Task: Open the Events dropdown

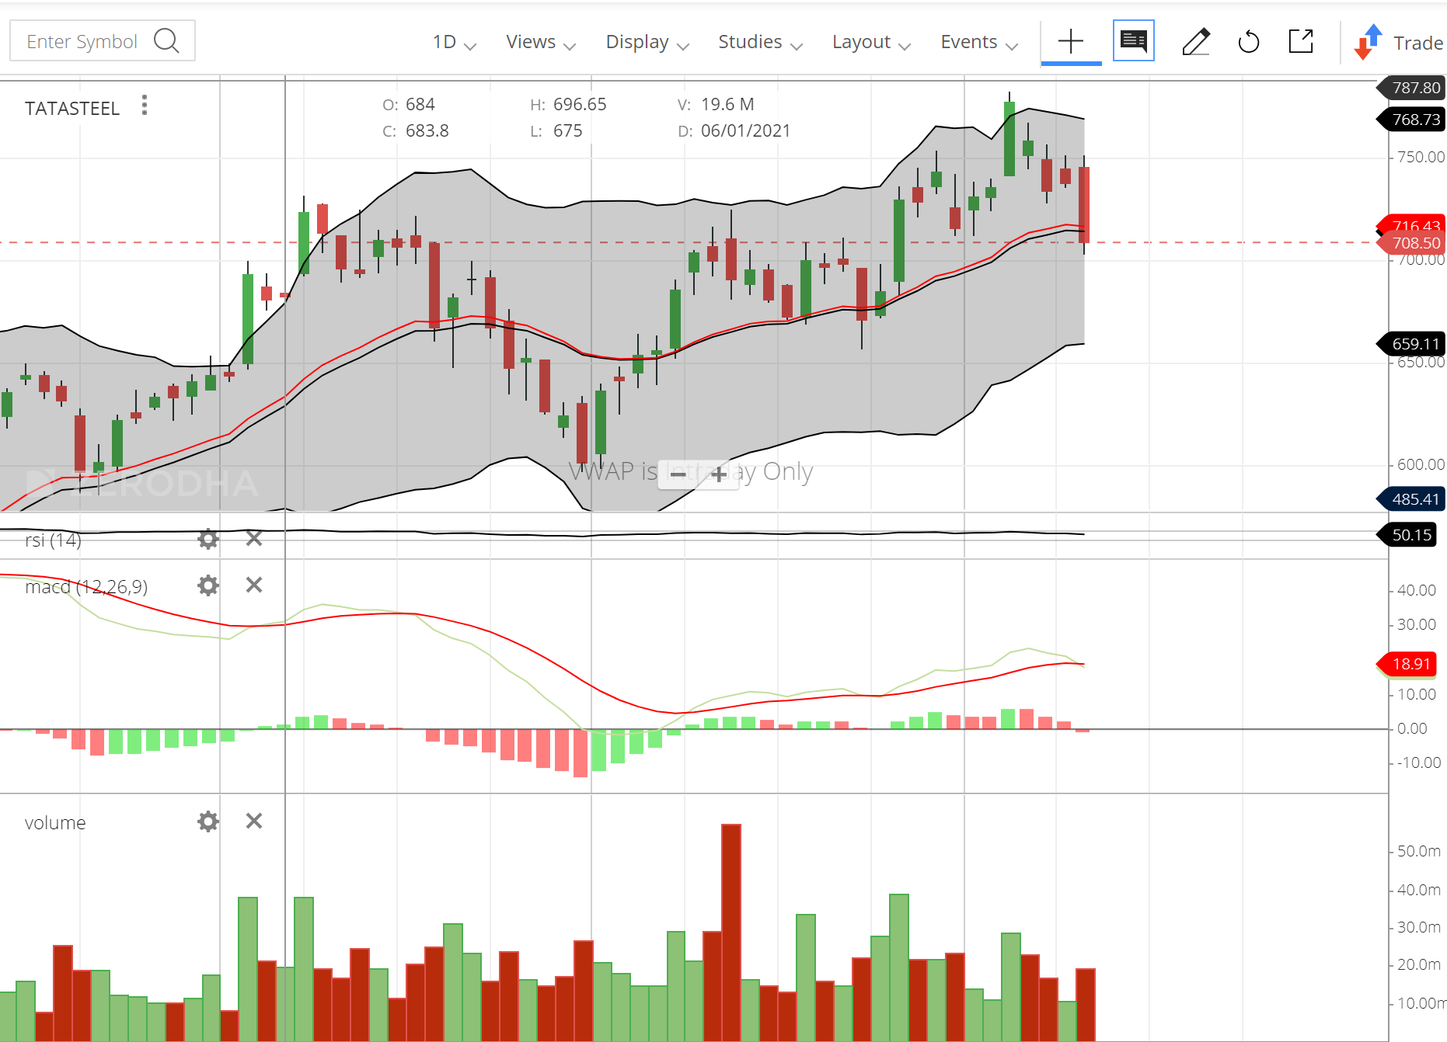Action: click(x=979, y=42)
